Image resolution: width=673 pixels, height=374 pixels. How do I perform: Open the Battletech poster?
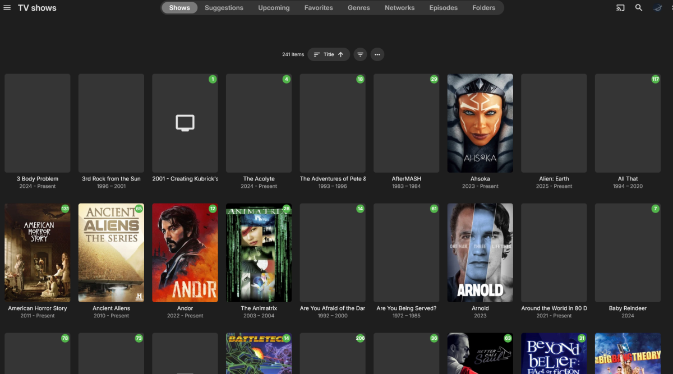259,353
